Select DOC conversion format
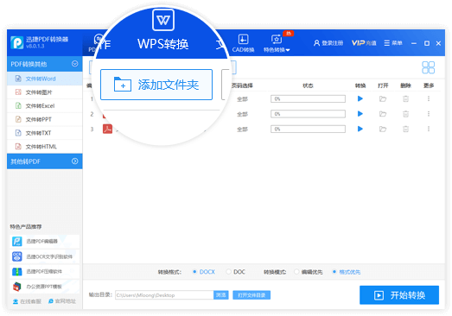Image resolution: width=452 pixels, height=316 pixels. coord(236,272)
